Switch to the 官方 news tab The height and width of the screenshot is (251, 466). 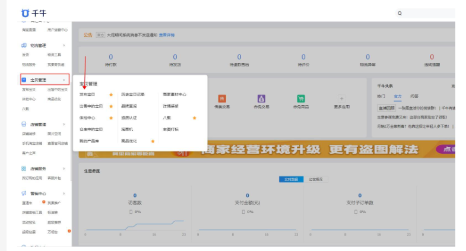pos(398,96)
